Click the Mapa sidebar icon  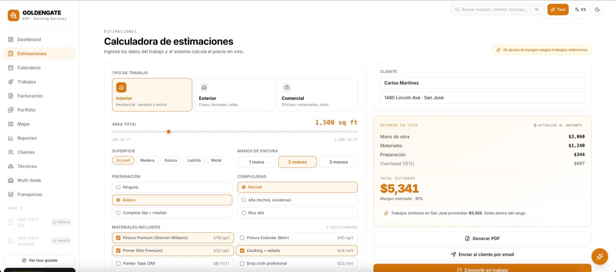tap(11, 124)
